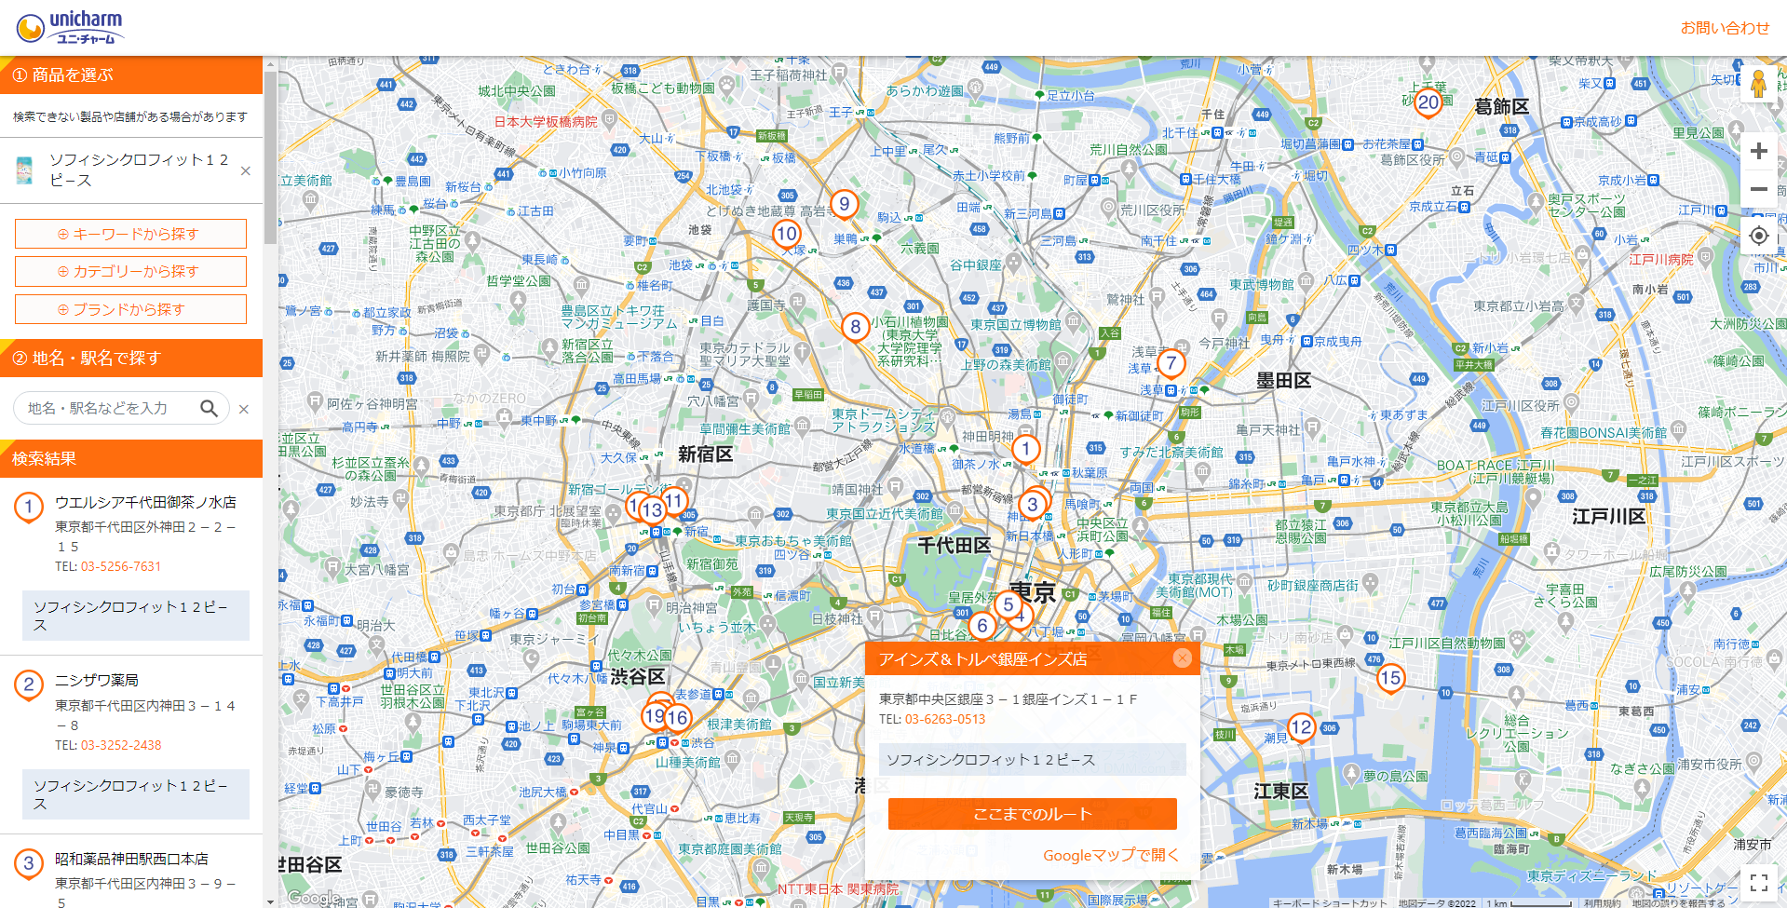Open Googleマップで開く link

click(1110, 855)
